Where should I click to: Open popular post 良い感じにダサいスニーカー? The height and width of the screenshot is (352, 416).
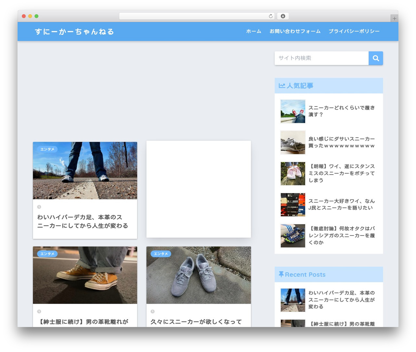tap(341, 142)
